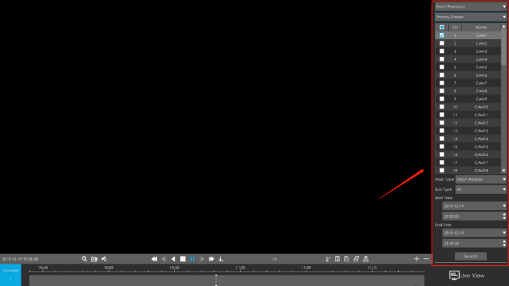Click the rewind double-arrow button
The image size is (509, 286).
(x=154, y=259)
